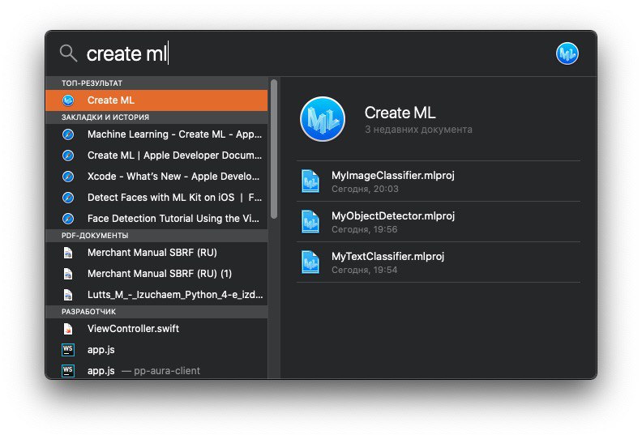The height and width of the screenshot is (439, 642).
Task: Click PDF icon of Merchant Manual SBRF (RU) (1)
Action: pos(68,274)
